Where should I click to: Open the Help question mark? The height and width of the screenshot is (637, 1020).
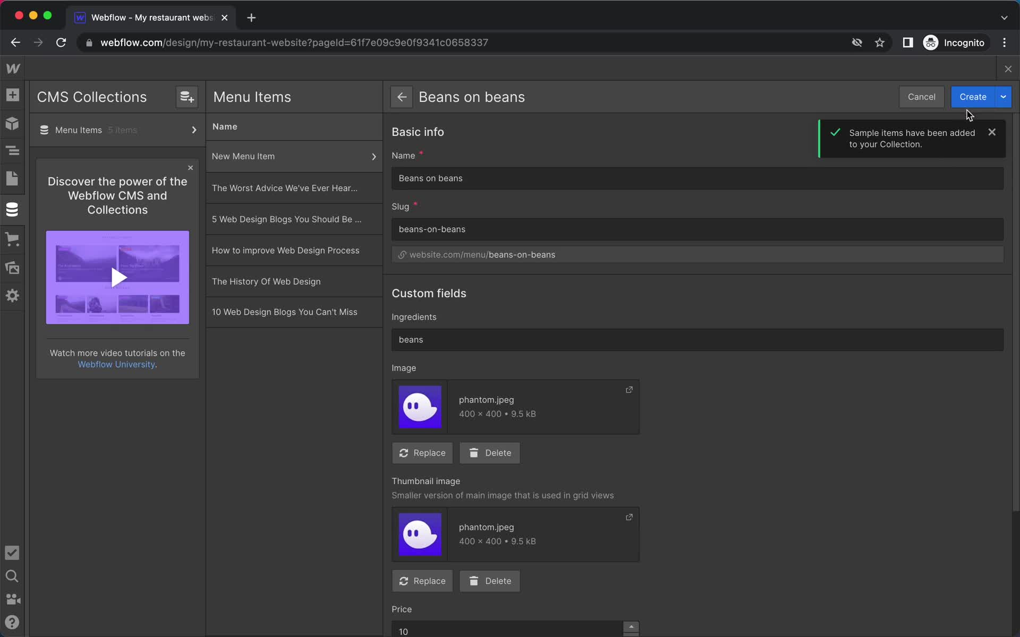(12, 622)
